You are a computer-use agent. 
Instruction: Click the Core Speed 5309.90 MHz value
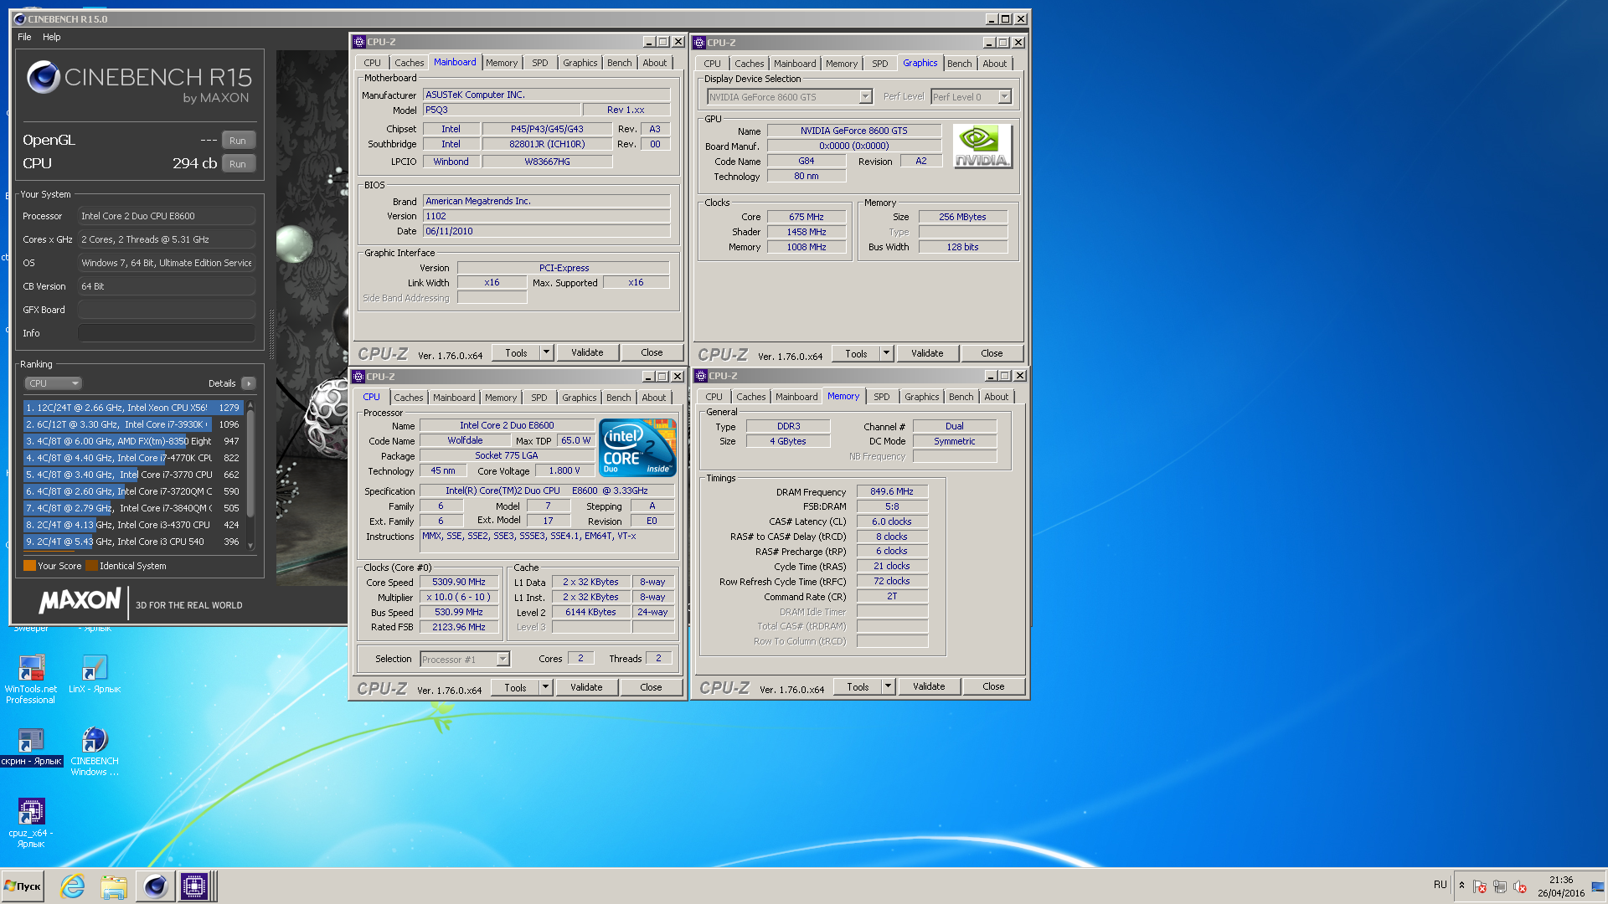coord(459,582)
